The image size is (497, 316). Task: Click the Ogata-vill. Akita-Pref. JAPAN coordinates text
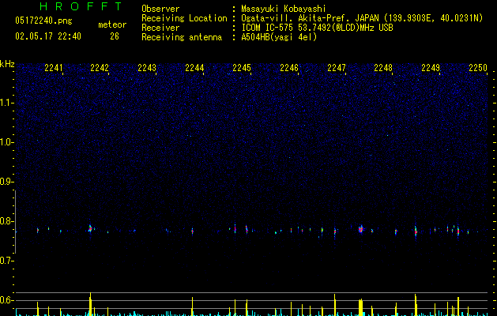[362, 18]
